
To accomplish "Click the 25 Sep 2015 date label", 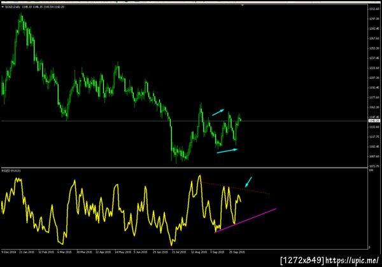I will coord(237,252).
